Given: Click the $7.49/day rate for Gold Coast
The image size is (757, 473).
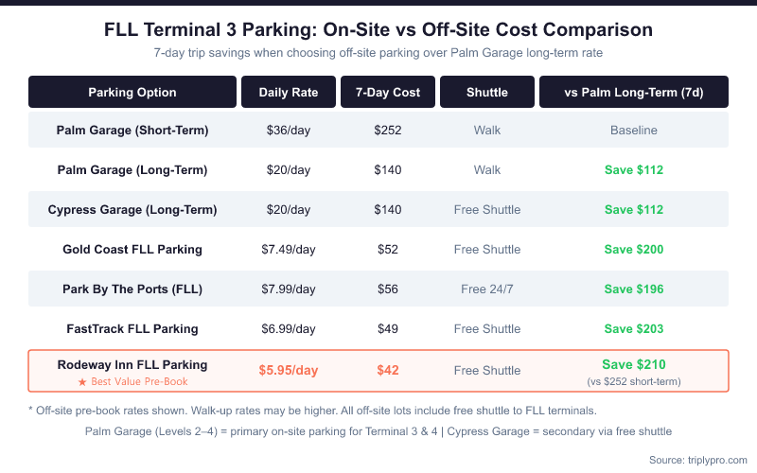Looking at the screenshot, I should click(x=289, y=250).
